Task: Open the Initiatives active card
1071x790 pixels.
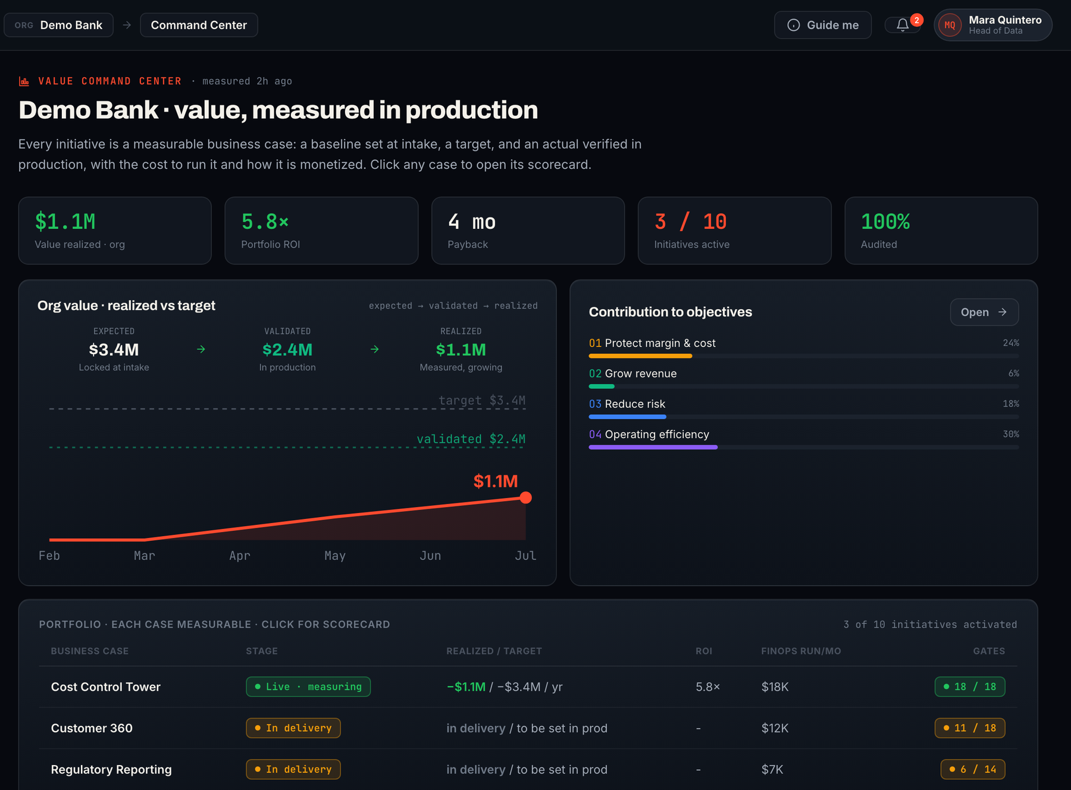Action: pos(734,231)
